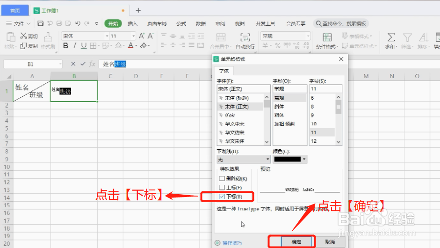
Task: Add a new tab with plus button
Action: pos(138,10)
